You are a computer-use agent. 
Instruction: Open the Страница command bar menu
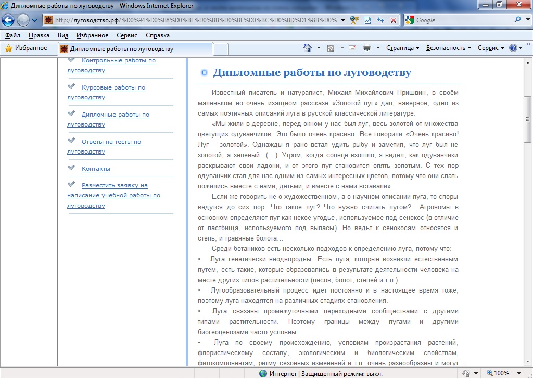(403, 48)
